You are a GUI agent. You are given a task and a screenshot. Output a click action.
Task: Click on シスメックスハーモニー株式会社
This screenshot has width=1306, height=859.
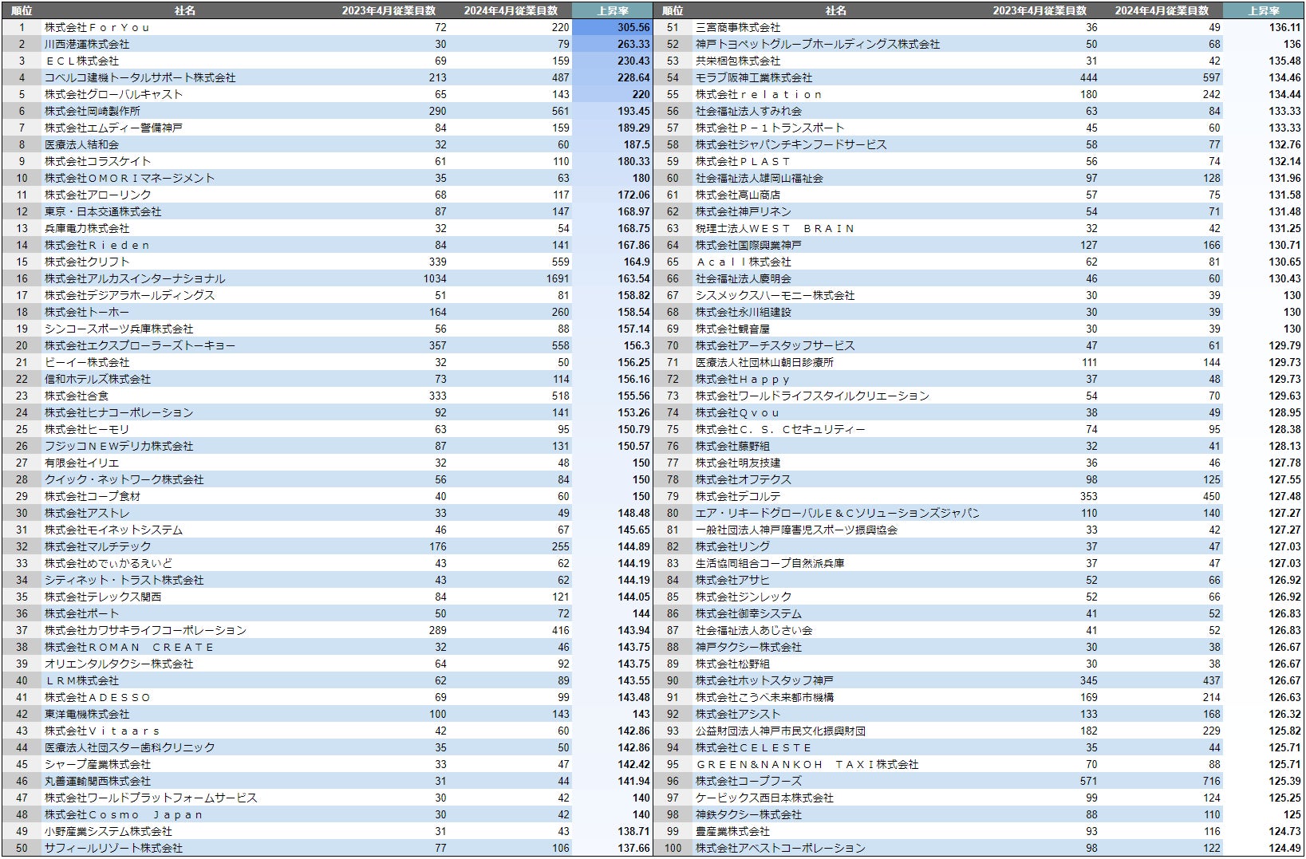[x=775, y=295]
